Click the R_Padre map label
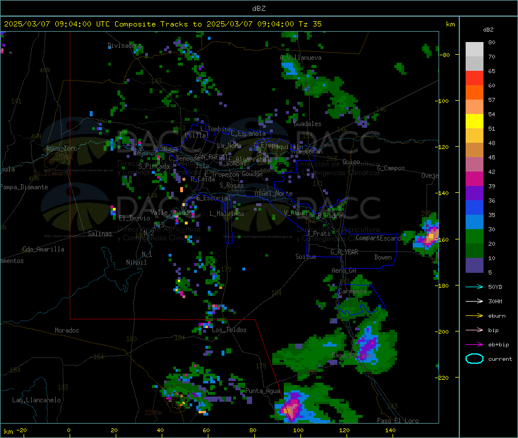 coord(330,215)
